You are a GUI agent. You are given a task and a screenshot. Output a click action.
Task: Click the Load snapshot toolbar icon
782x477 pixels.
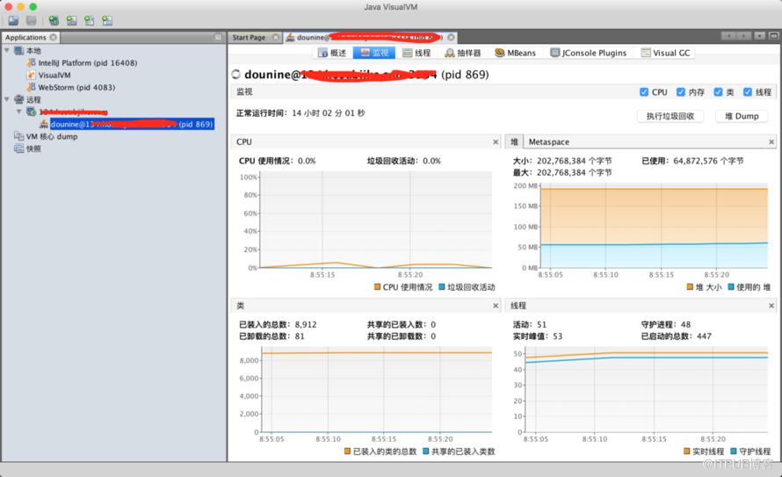(x=13, y=20)
